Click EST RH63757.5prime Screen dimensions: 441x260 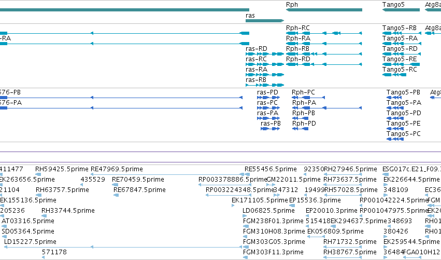(62, 190)
